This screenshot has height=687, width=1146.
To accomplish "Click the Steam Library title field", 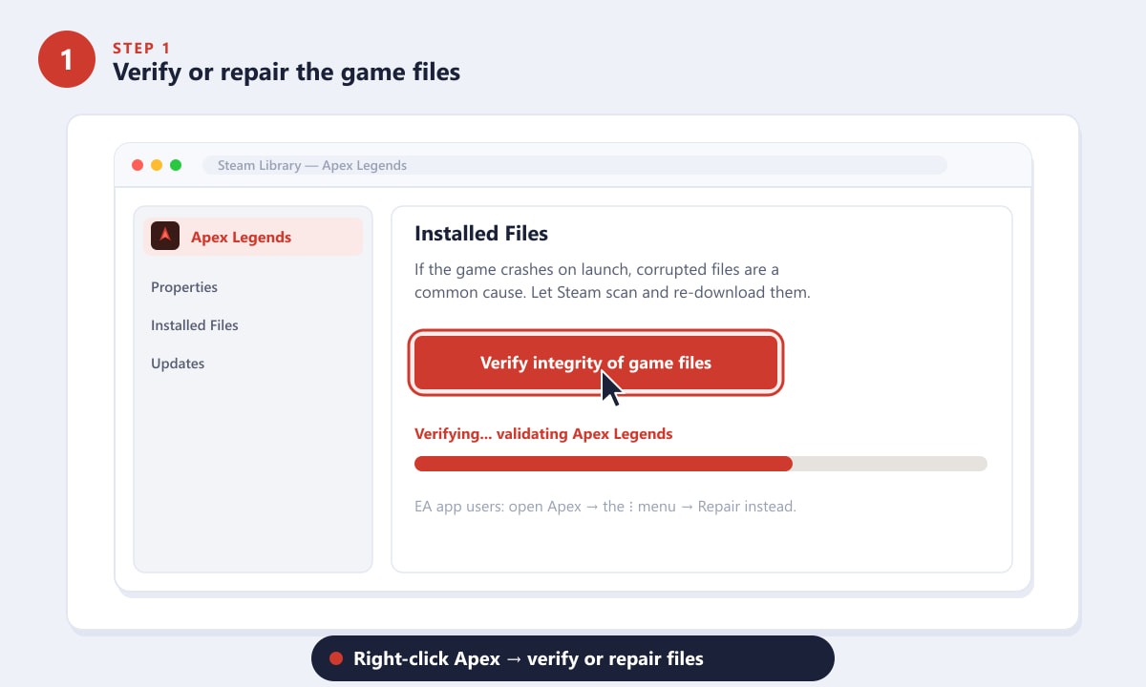I will [575, 165].
